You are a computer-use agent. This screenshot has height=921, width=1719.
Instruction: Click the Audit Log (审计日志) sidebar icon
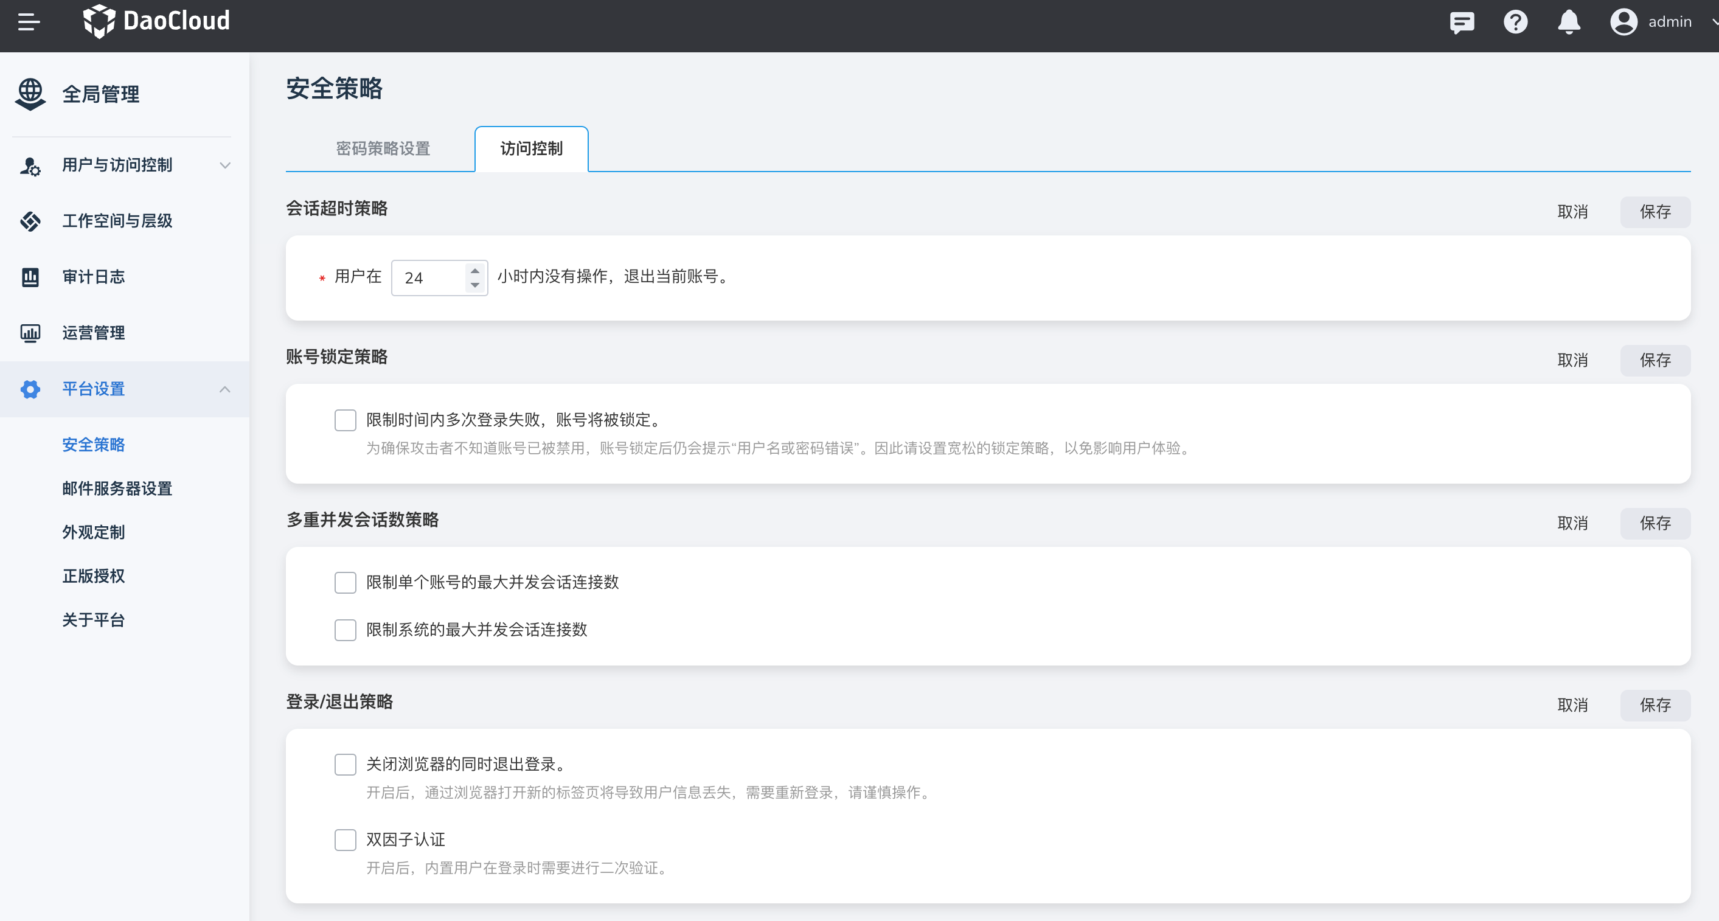tap(30, 277)
